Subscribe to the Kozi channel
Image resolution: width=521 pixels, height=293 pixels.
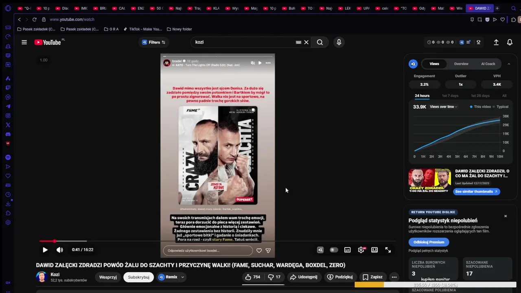[x=138, y=277]
